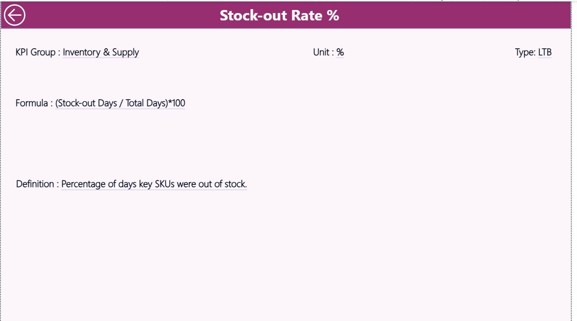Screen dimensions: 577x321
Task: Click the Definition label
Action: point(36,184)
